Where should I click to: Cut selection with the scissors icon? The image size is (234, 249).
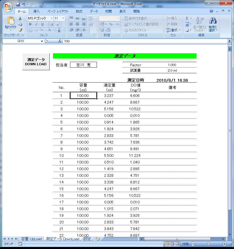(20, 18)
